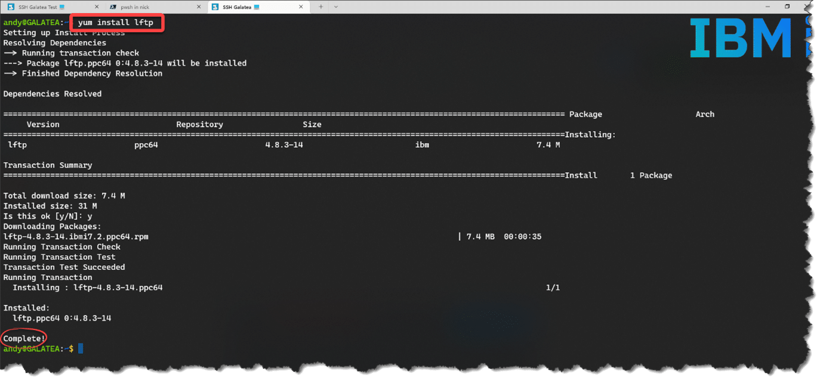Click the blinking cursor at the shell prompt
The image size is (823, 382).
[x=81, y=349]
